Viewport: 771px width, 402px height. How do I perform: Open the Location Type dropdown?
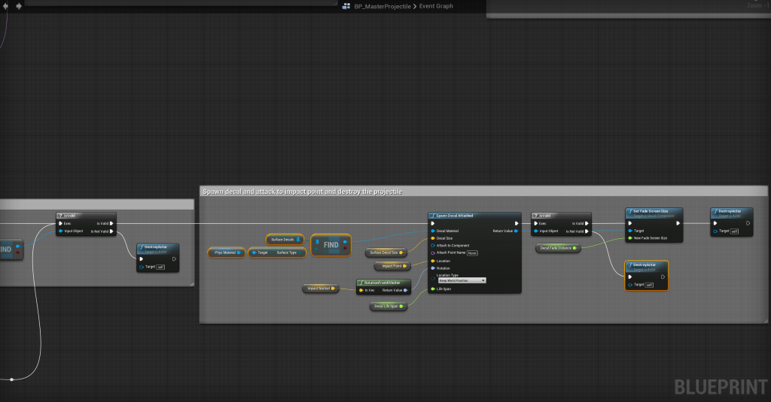point(461,280)
